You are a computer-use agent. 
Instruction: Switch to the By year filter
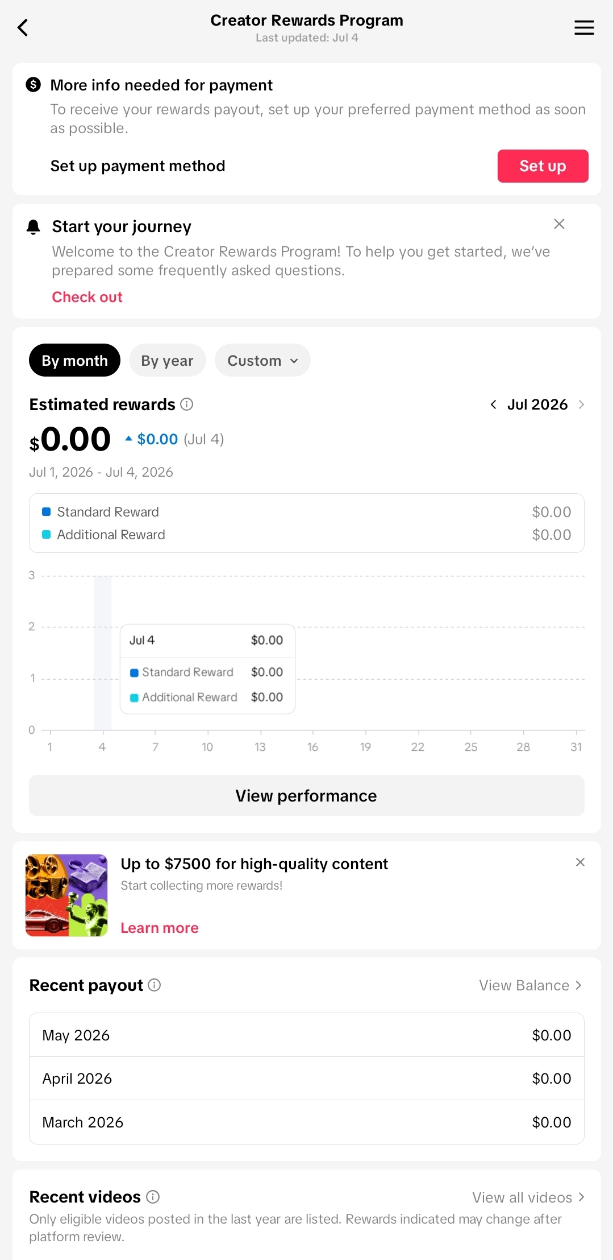[x=167, y=360]
